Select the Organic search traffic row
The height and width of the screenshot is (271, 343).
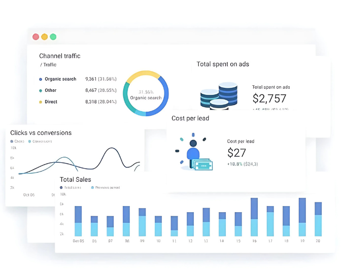(60, 79)
